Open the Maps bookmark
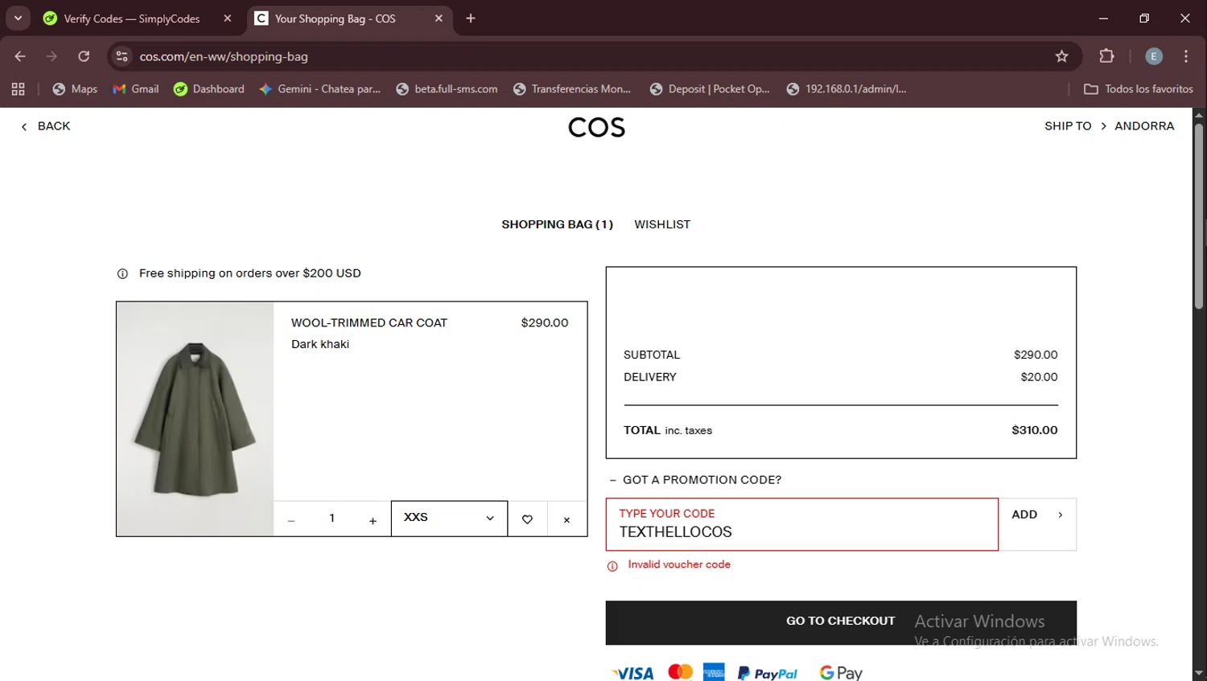The image size is (1207, 681). pos(75,89)
